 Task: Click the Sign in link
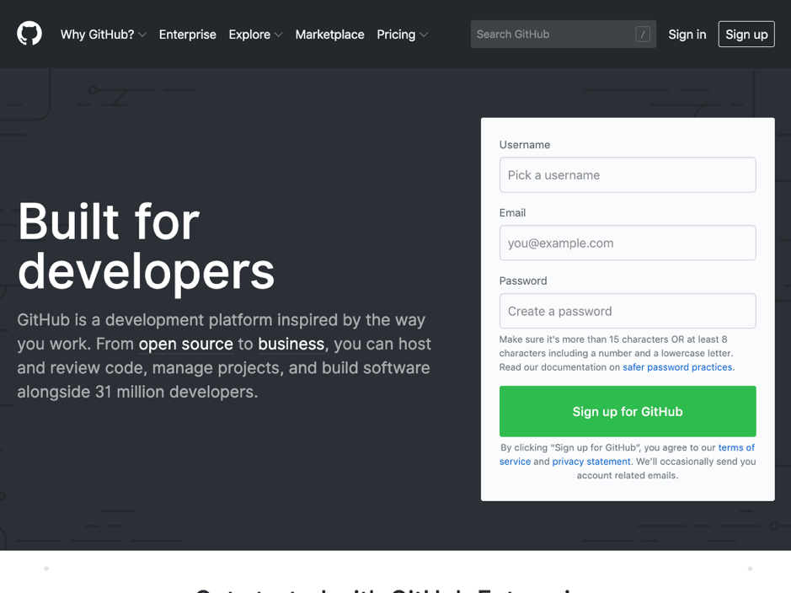tap(687, 35)
